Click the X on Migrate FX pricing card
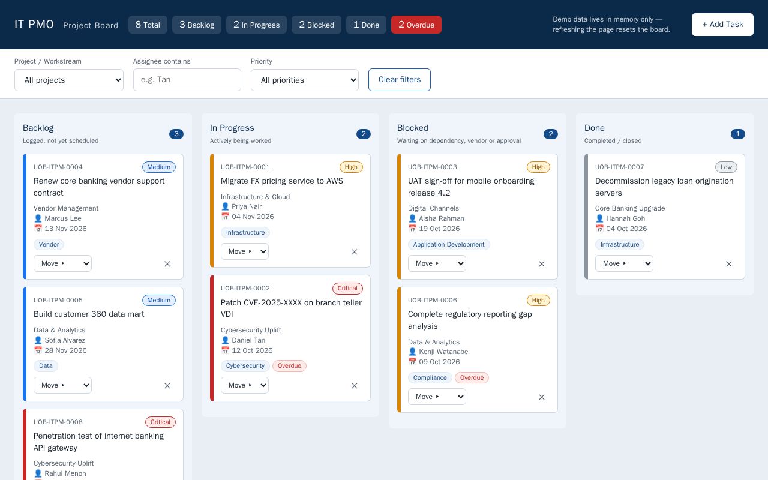768x480 pixels. (355, 252)
